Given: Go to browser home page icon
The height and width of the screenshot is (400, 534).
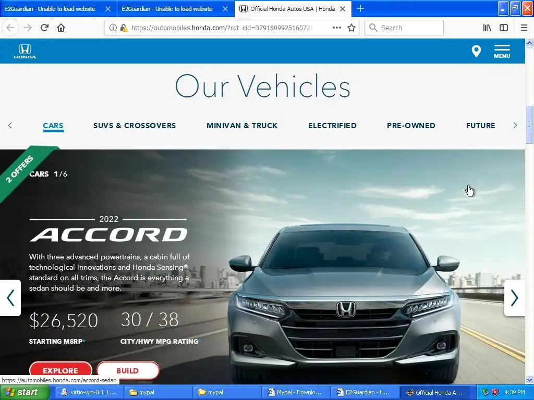Looking at the screenshot, I should pos(61,28).
